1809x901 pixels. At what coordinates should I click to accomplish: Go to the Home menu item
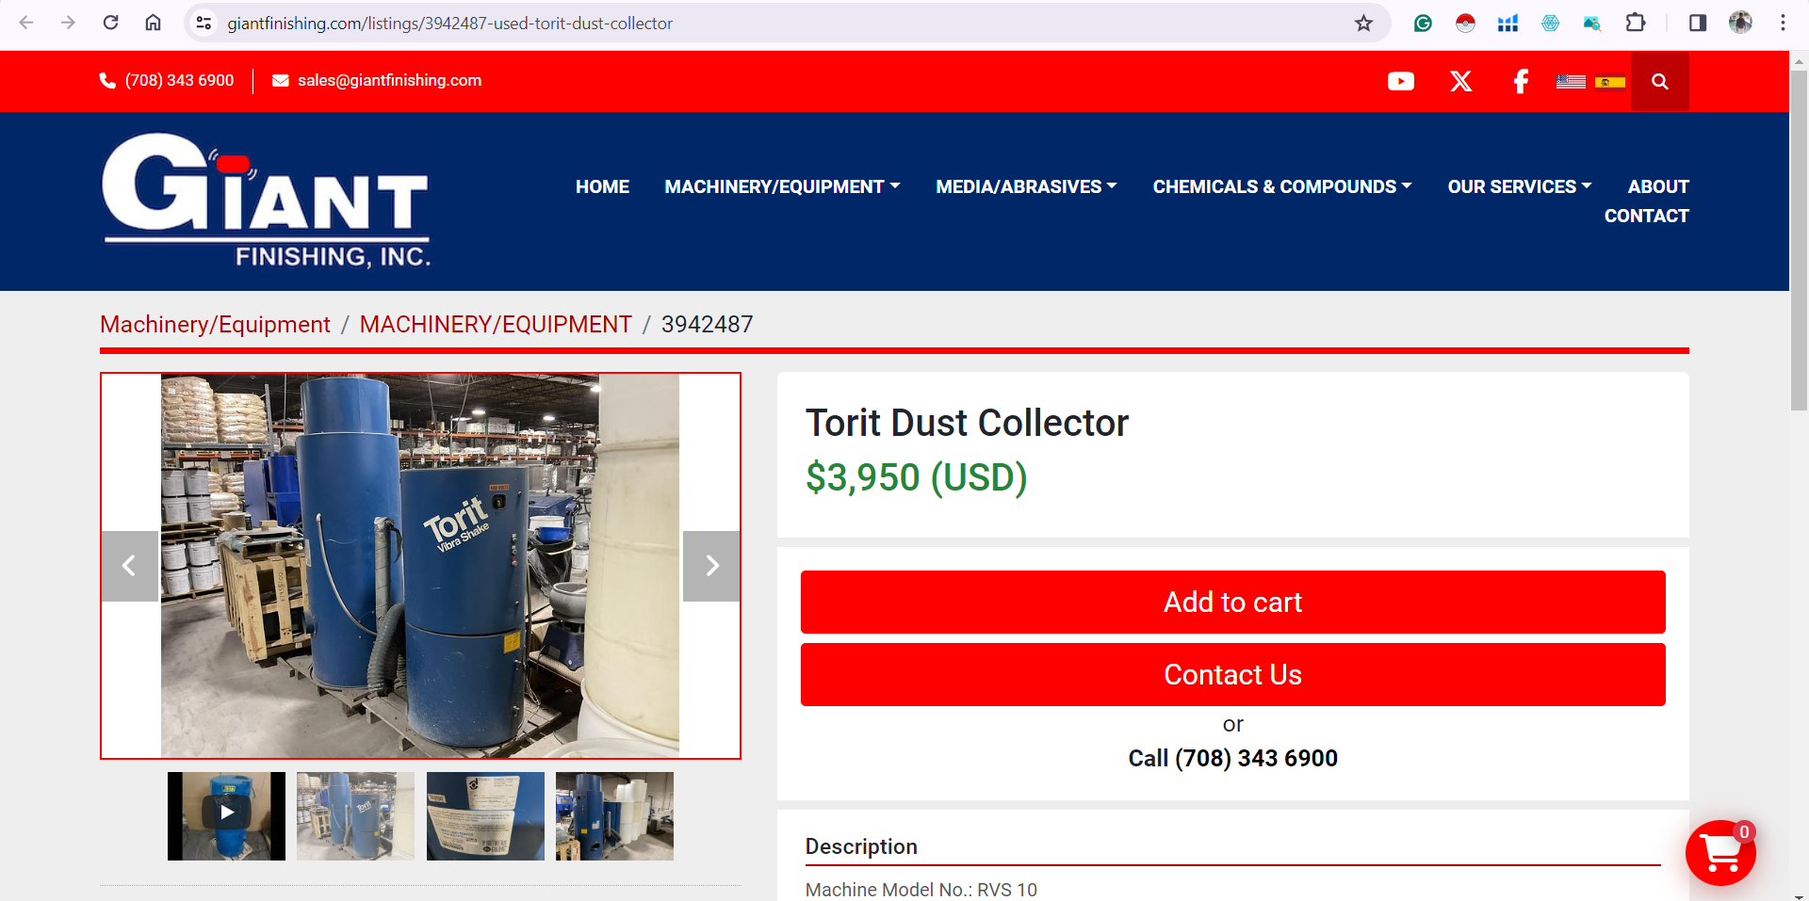coord(602,186)
